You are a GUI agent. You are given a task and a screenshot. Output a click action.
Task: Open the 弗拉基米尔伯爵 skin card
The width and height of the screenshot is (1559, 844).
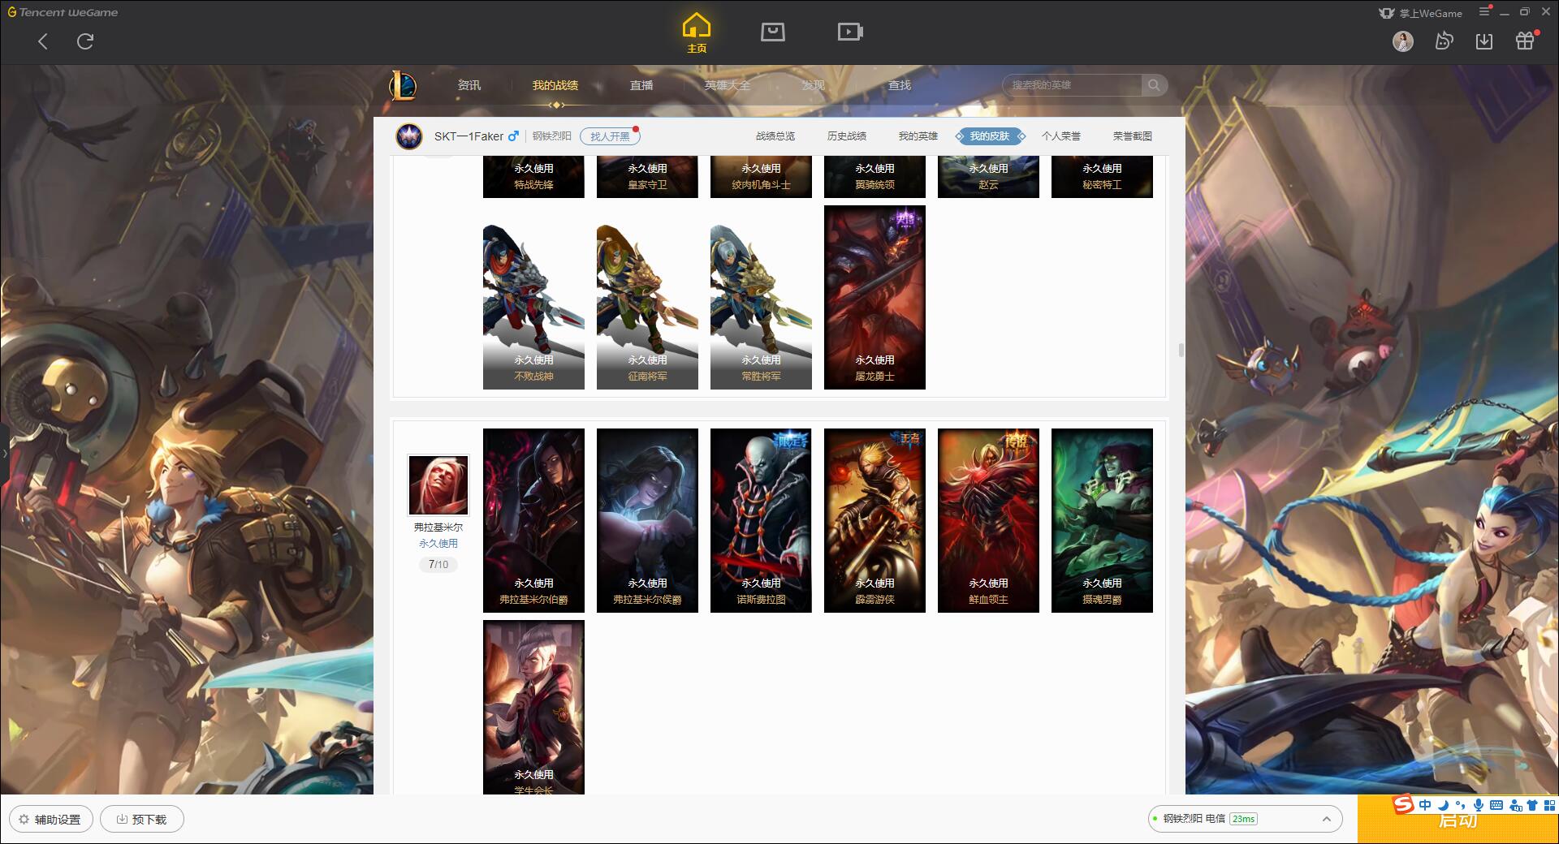click(533, 520)
